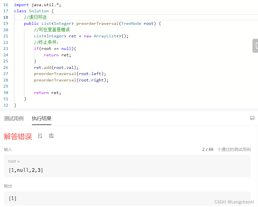Click line number 26 beside ret.add(root.val)
Viewport: 258px width, 207px height.
pos(6,68)
